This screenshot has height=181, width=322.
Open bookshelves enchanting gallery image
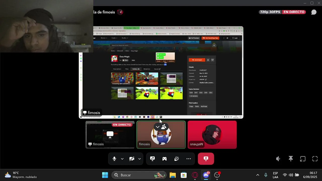pyautogui.click(x=122, y=78)
